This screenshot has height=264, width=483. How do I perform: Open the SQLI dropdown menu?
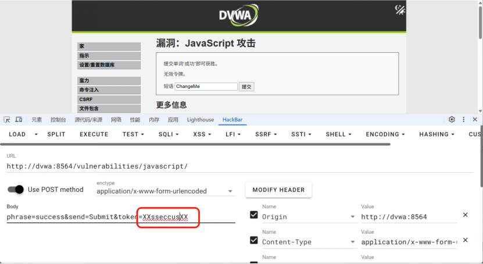pyautogui.click(x=168, y=134)
